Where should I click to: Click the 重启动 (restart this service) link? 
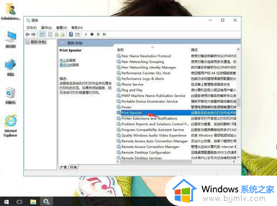(64, 65)
